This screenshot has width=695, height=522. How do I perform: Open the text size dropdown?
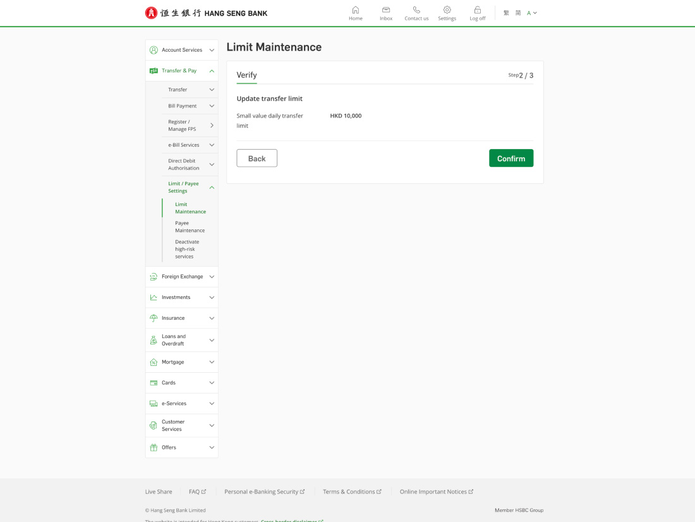(x=532, y=13)
